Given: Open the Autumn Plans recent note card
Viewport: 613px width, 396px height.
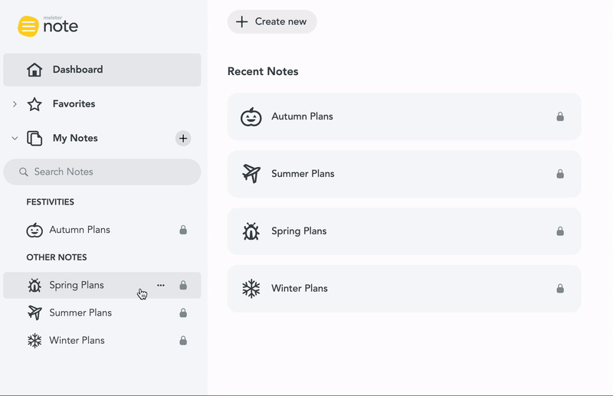Looking at the screenshot, I should (x=405, y=116).
